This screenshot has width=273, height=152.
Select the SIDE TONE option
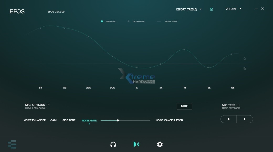point(69,120)
